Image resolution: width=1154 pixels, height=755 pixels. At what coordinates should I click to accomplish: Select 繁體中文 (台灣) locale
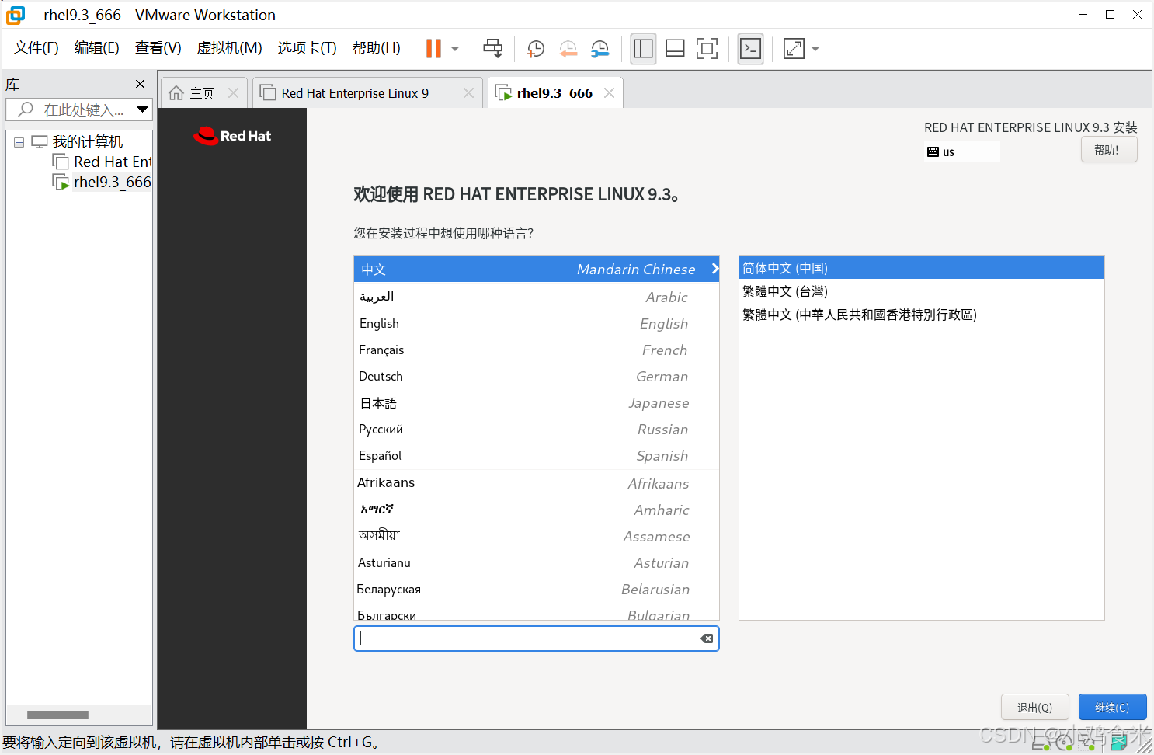[922, 291]
